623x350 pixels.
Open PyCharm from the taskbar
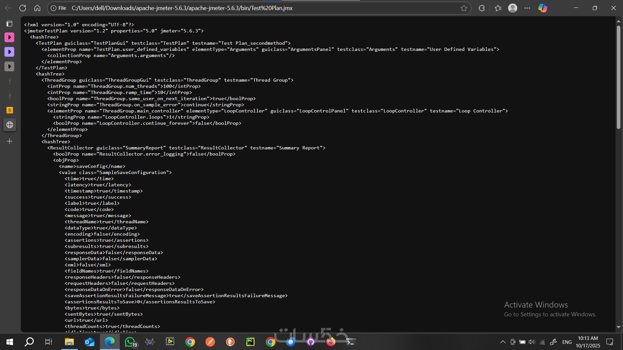coord(250,342)
